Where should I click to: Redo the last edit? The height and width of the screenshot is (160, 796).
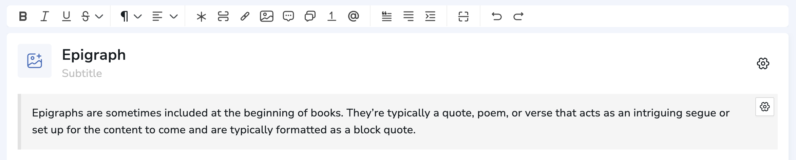coord(518,16)
